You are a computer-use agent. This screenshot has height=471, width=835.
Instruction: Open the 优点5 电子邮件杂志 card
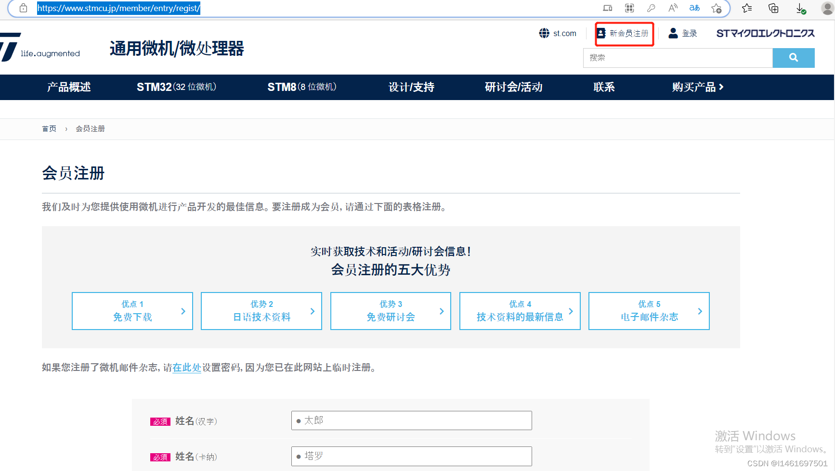click(649, 311)
